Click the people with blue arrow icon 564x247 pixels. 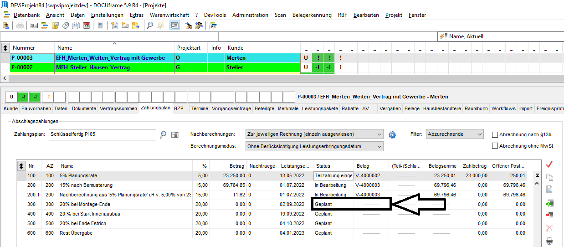tap(189, 26)
